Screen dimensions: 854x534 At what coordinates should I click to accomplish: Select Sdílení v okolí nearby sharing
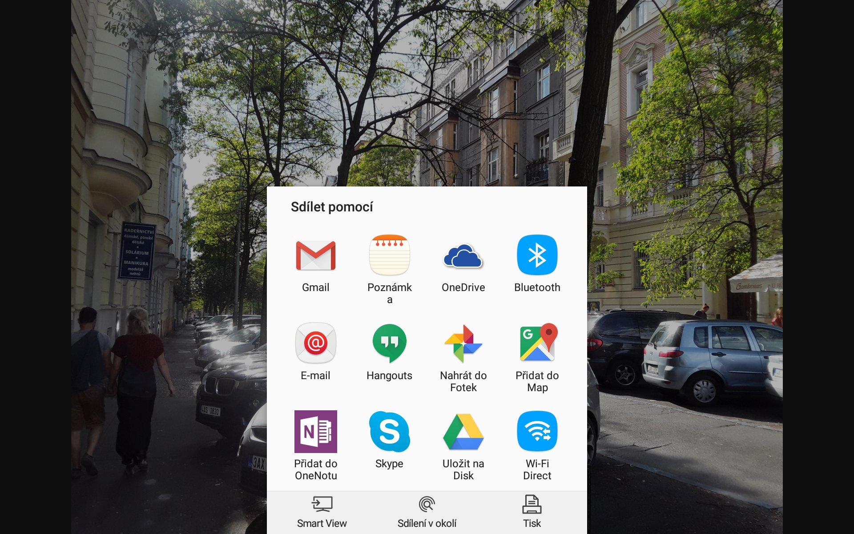click(x=427, y=510)
